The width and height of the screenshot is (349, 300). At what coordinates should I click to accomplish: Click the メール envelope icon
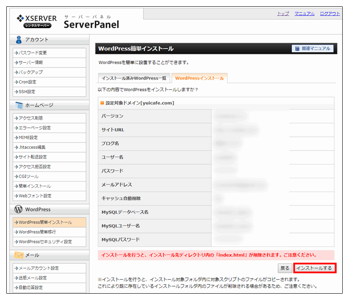pyautogui.click(x=19, y=255)
